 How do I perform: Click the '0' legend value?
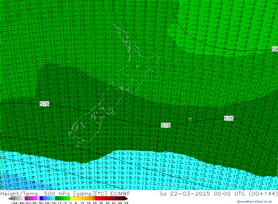click(71, 203)
